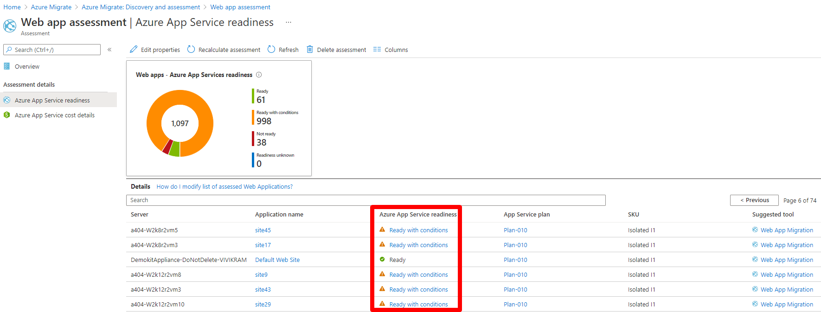Click the red Not ready legend bar
The image size is (821, 312).
(253, 139)
